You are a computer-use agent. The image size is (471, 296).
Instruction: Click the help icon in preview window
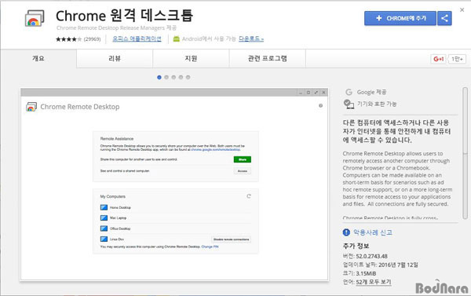pyautogui.click(x=320, y=105)
